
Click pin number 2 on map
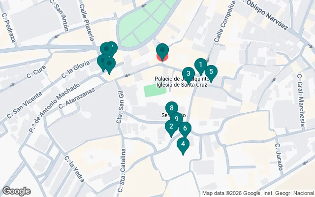click(171, 127)
